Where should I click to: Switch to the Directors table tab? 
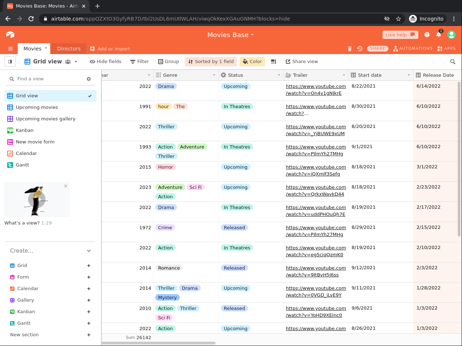click(69, 49)
